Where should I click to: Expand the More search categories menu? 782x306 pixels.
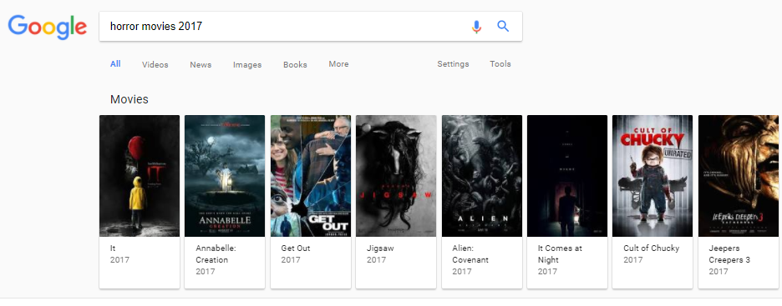click(x=338, y=64)
